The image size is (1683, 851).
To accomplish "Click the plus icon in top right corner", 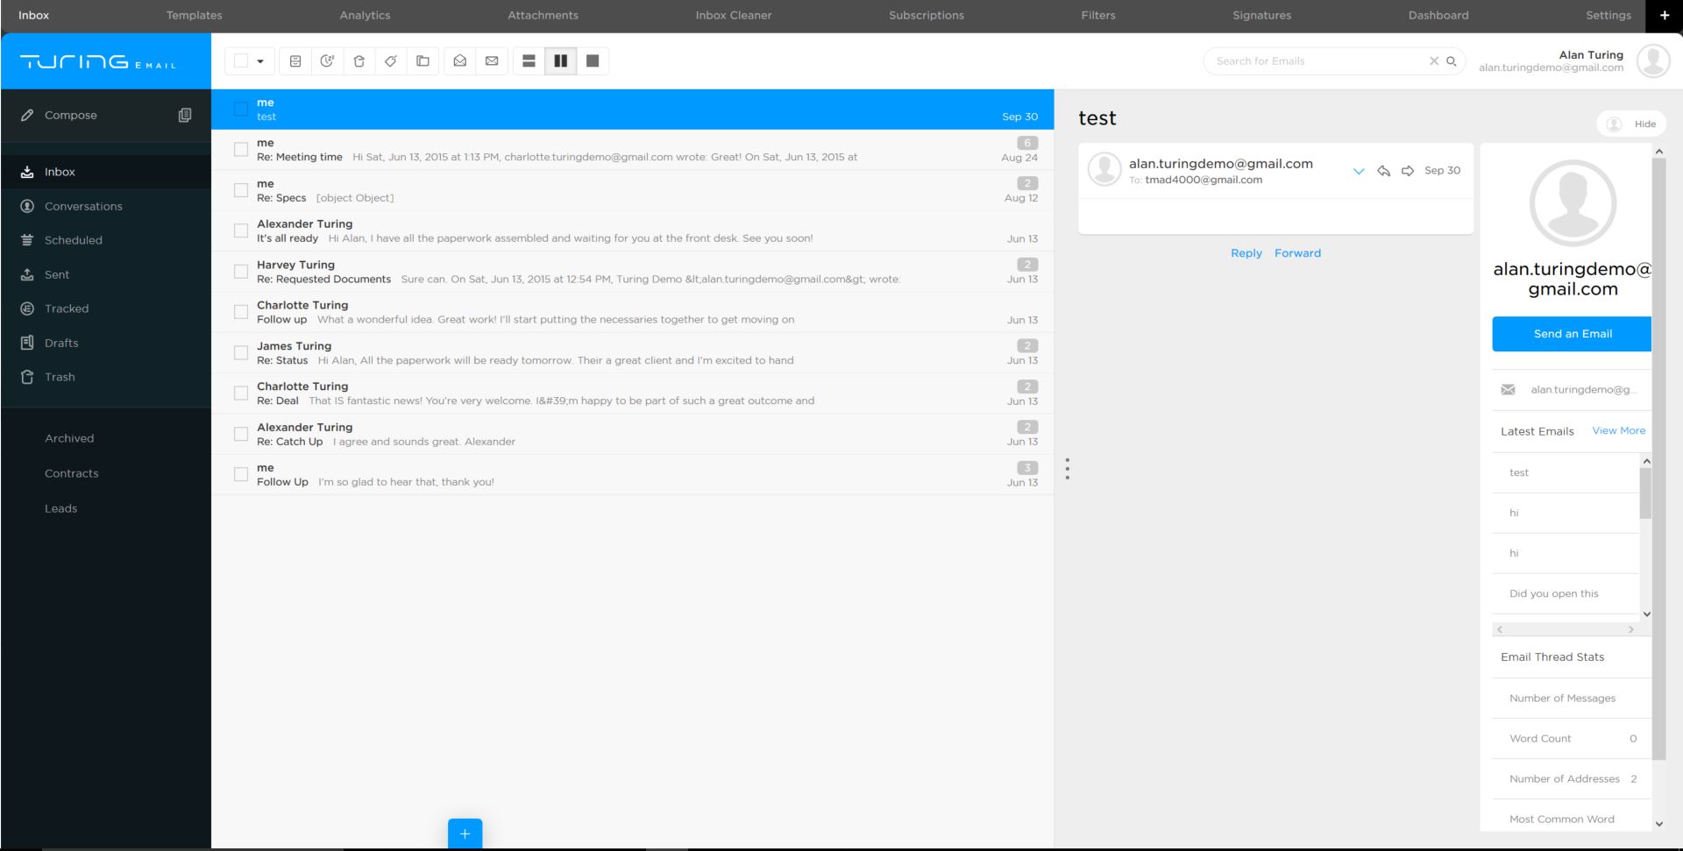I will 1665,16.
